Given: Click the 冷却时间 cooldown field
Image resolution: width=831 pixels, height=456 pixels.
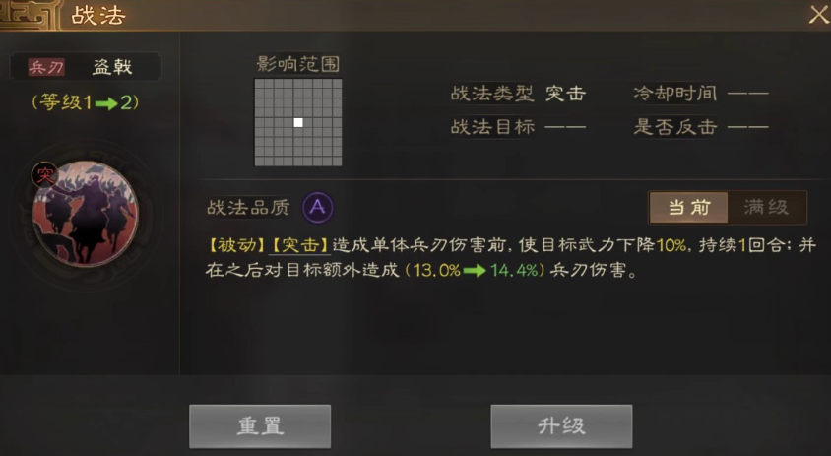Looking at the screenshot, I should 701,94.
